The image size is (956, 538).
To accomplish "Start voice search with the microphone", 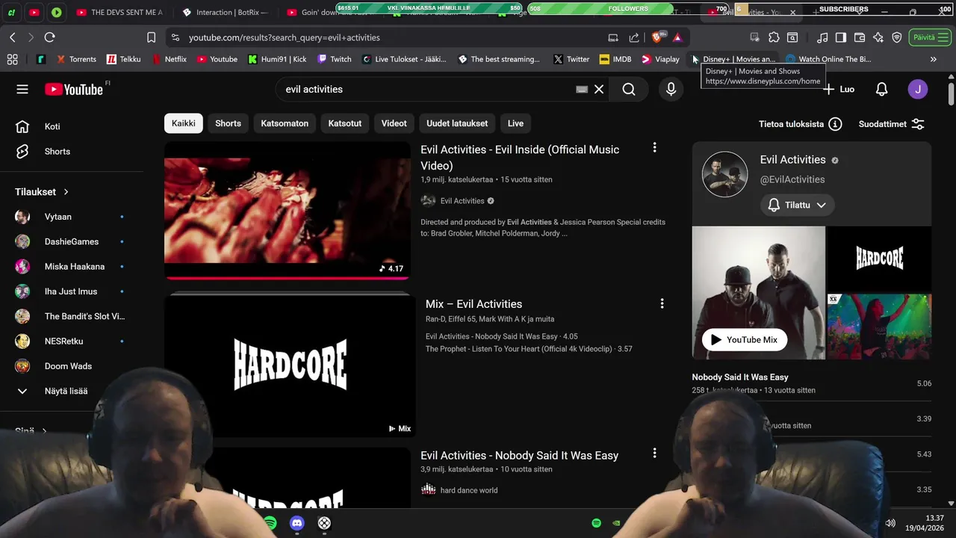I will (x=671, y=89).
